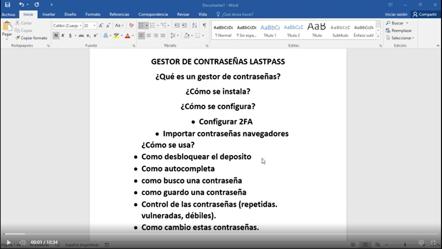Open the Párrafo dialog launcher
Screen dimensions: 442x249
point(207,46)
